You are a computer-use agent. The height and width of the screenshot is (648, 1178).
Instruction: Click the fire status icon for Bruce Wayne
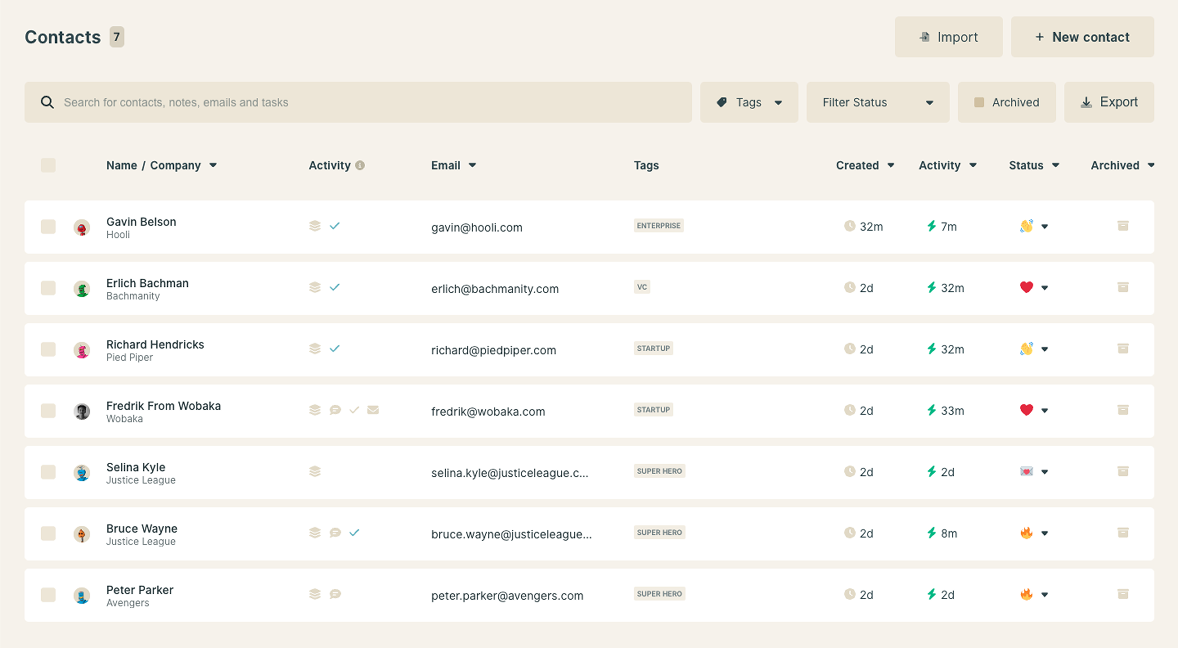click(1026, 533)
